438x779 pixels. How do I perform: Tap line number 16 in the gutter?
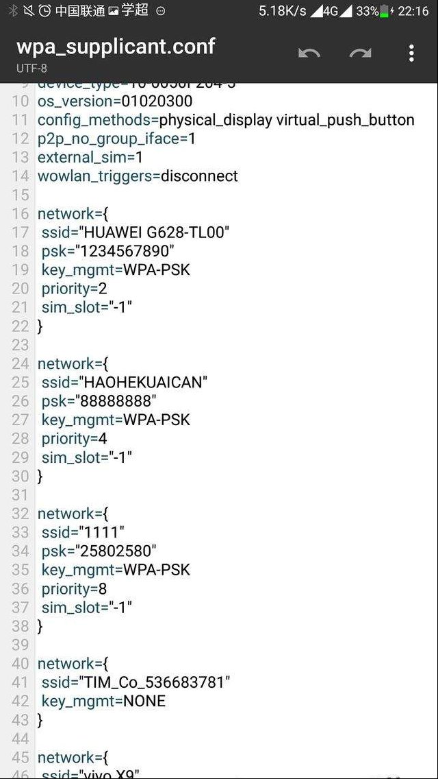[x=21, y=214]
